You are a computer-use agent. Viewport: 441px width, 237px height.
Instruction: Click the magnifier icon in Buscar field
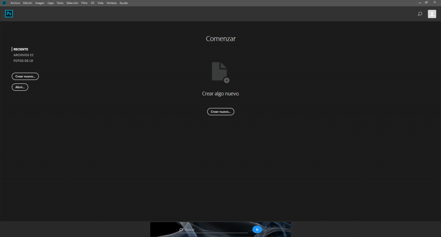181,230
